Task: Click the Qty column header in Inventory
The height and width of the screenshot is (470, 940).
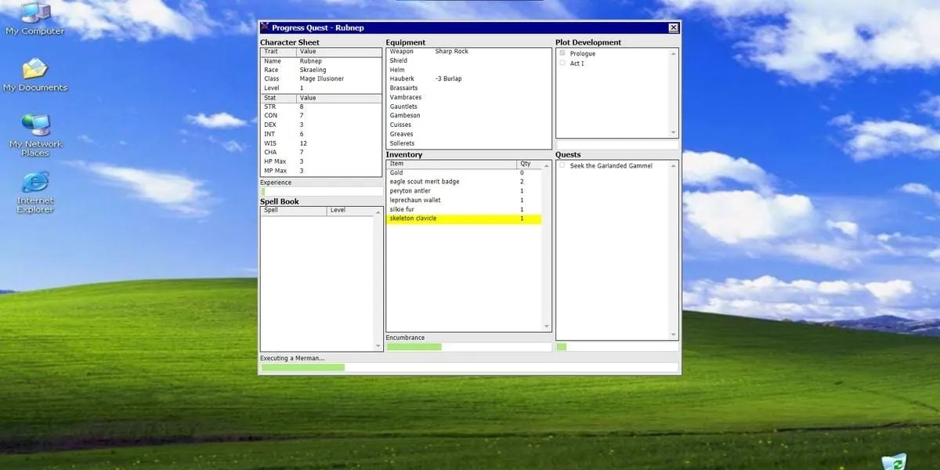Action: coord(530,164)
